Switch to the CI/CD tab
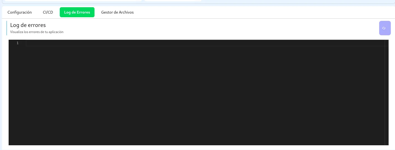The height and width of the screenshot is (150, 395). (48, 12)
